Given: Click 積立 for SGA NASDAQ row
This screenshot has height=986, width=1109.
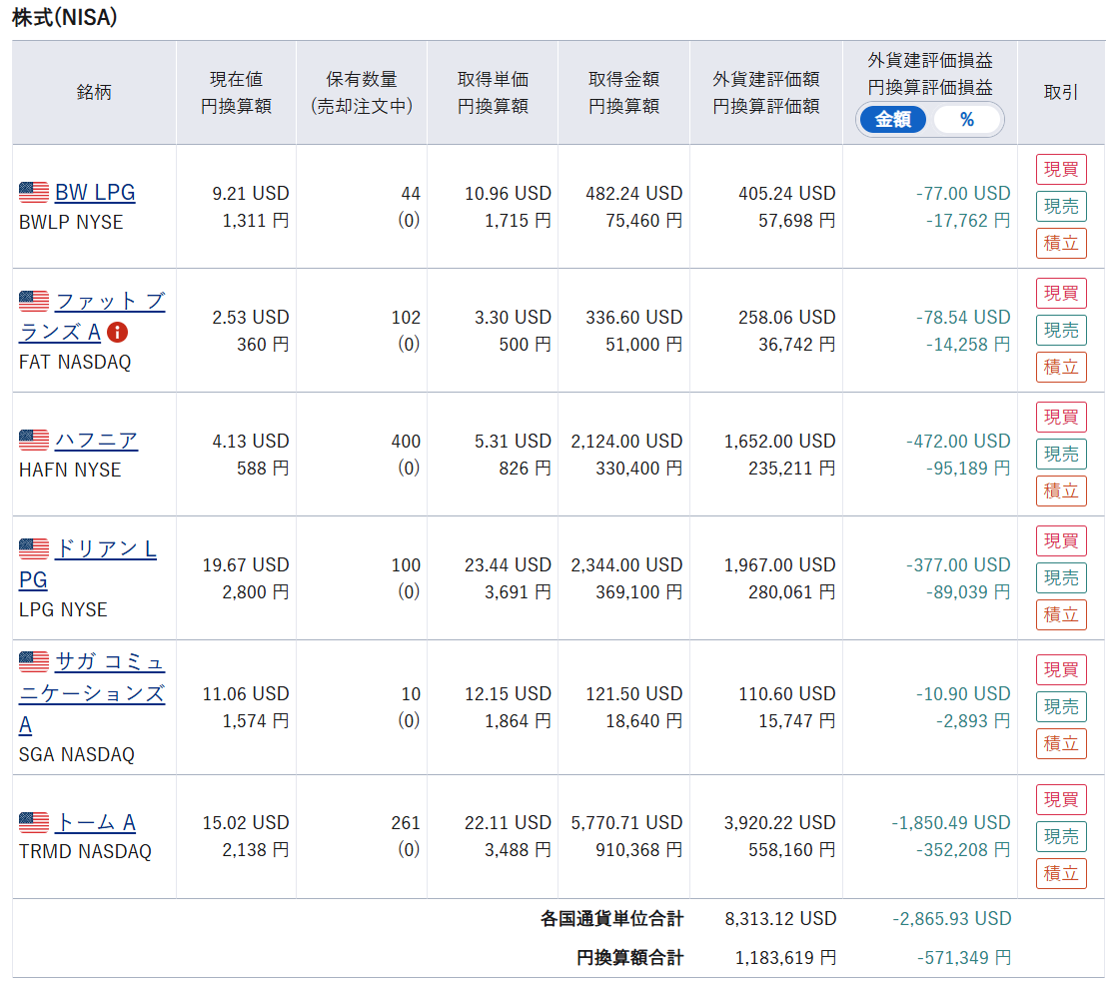Looking at the screenshot, I should coord(1061,743).
